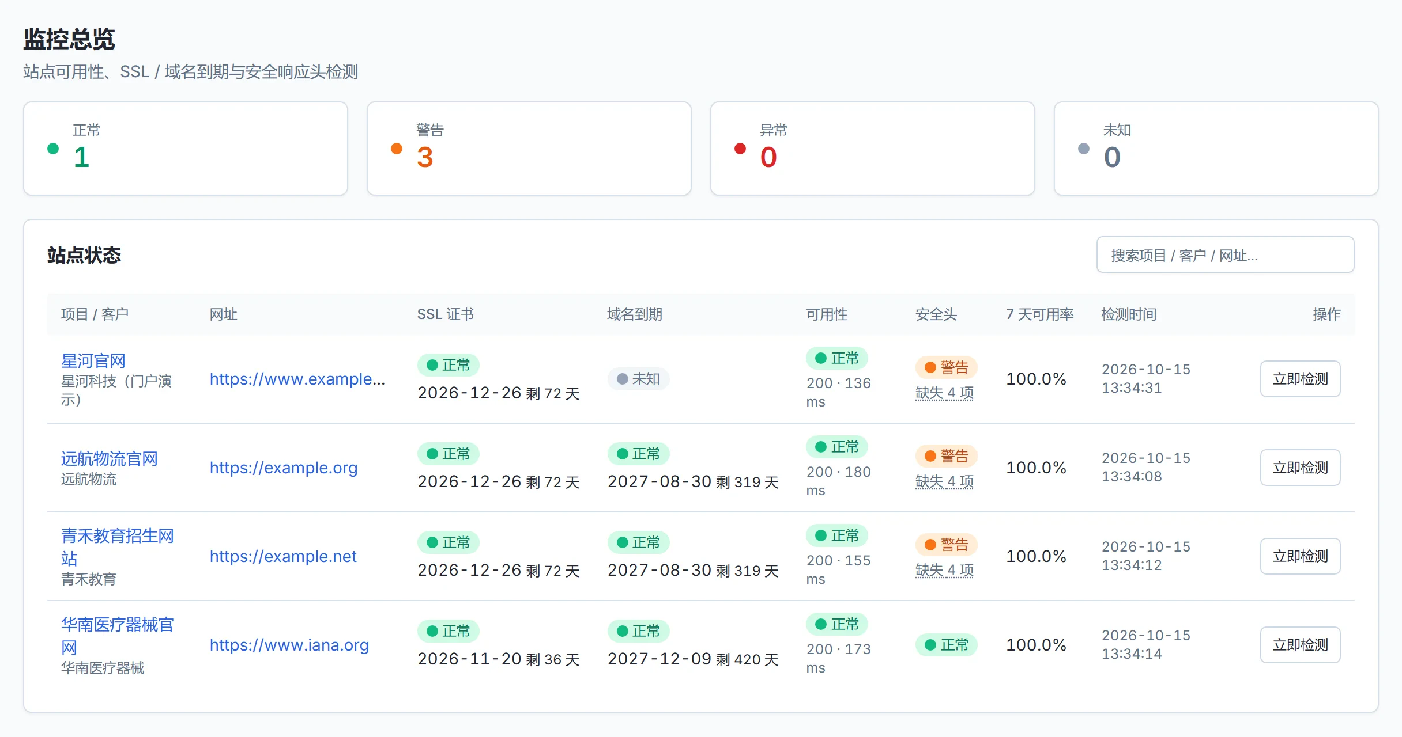The height and width of the screenshot is (737, 1402).
Task: Click 缺失 4 项 in 远航物流官网 row
Action: tap(944, 481)
